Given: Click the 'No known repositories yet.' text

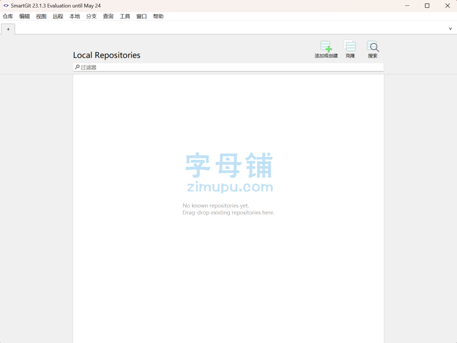Looking at the screenshot, I should coord(216,206).
